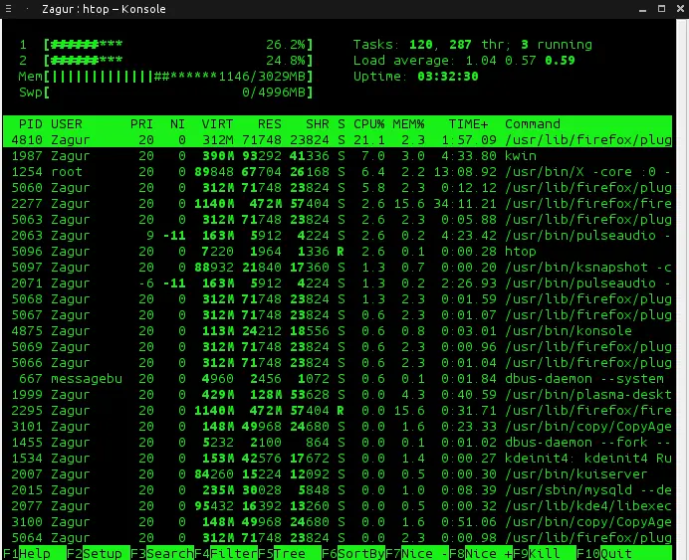Click the Mem usage meter bar
The height and width of the screenshot is (560, 689).
(x=178, y=77)
